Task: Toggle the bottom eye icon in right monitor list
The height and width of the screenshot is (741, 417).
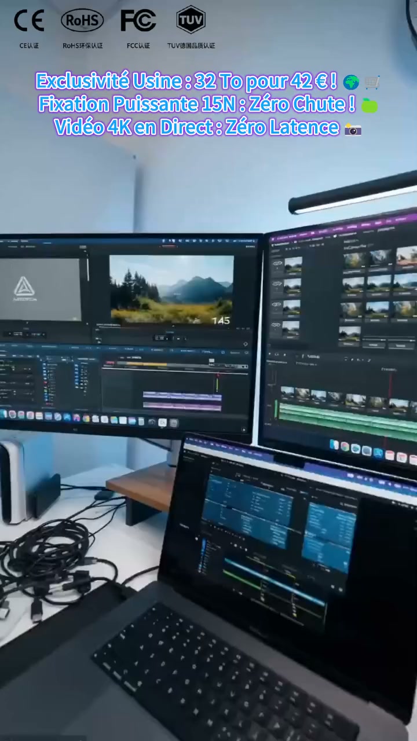Action: [277, 326]
